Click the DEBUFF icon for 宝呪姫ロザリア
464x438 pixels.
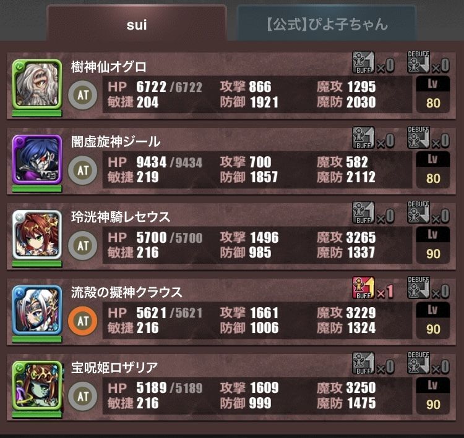click(418, 363)
